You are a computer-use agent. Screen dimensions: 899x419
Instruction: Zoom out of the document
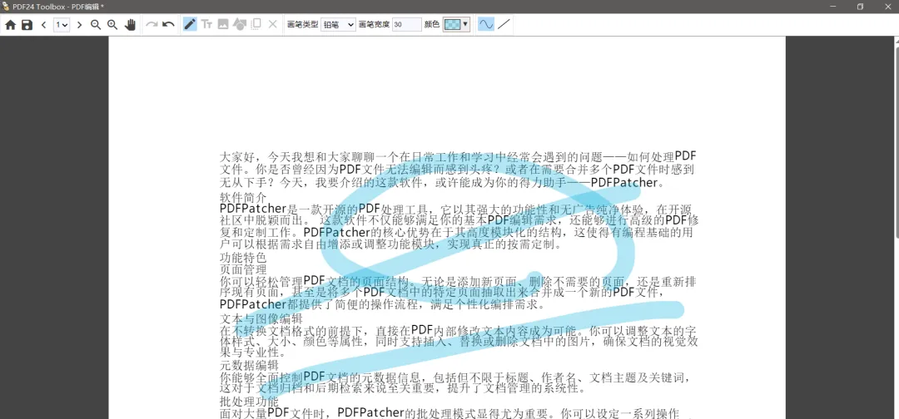96,25
